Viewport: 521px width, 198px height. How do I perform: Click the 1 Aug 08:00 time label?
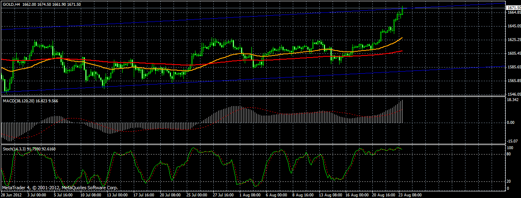coord(249,194)
